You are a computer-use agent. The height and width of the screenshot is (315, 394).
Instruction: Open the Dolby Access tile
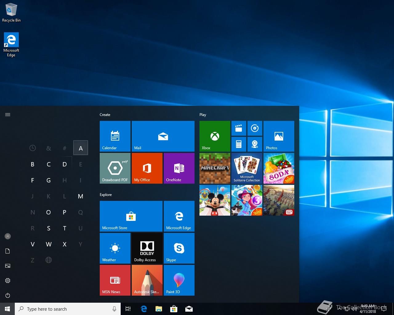147,248
